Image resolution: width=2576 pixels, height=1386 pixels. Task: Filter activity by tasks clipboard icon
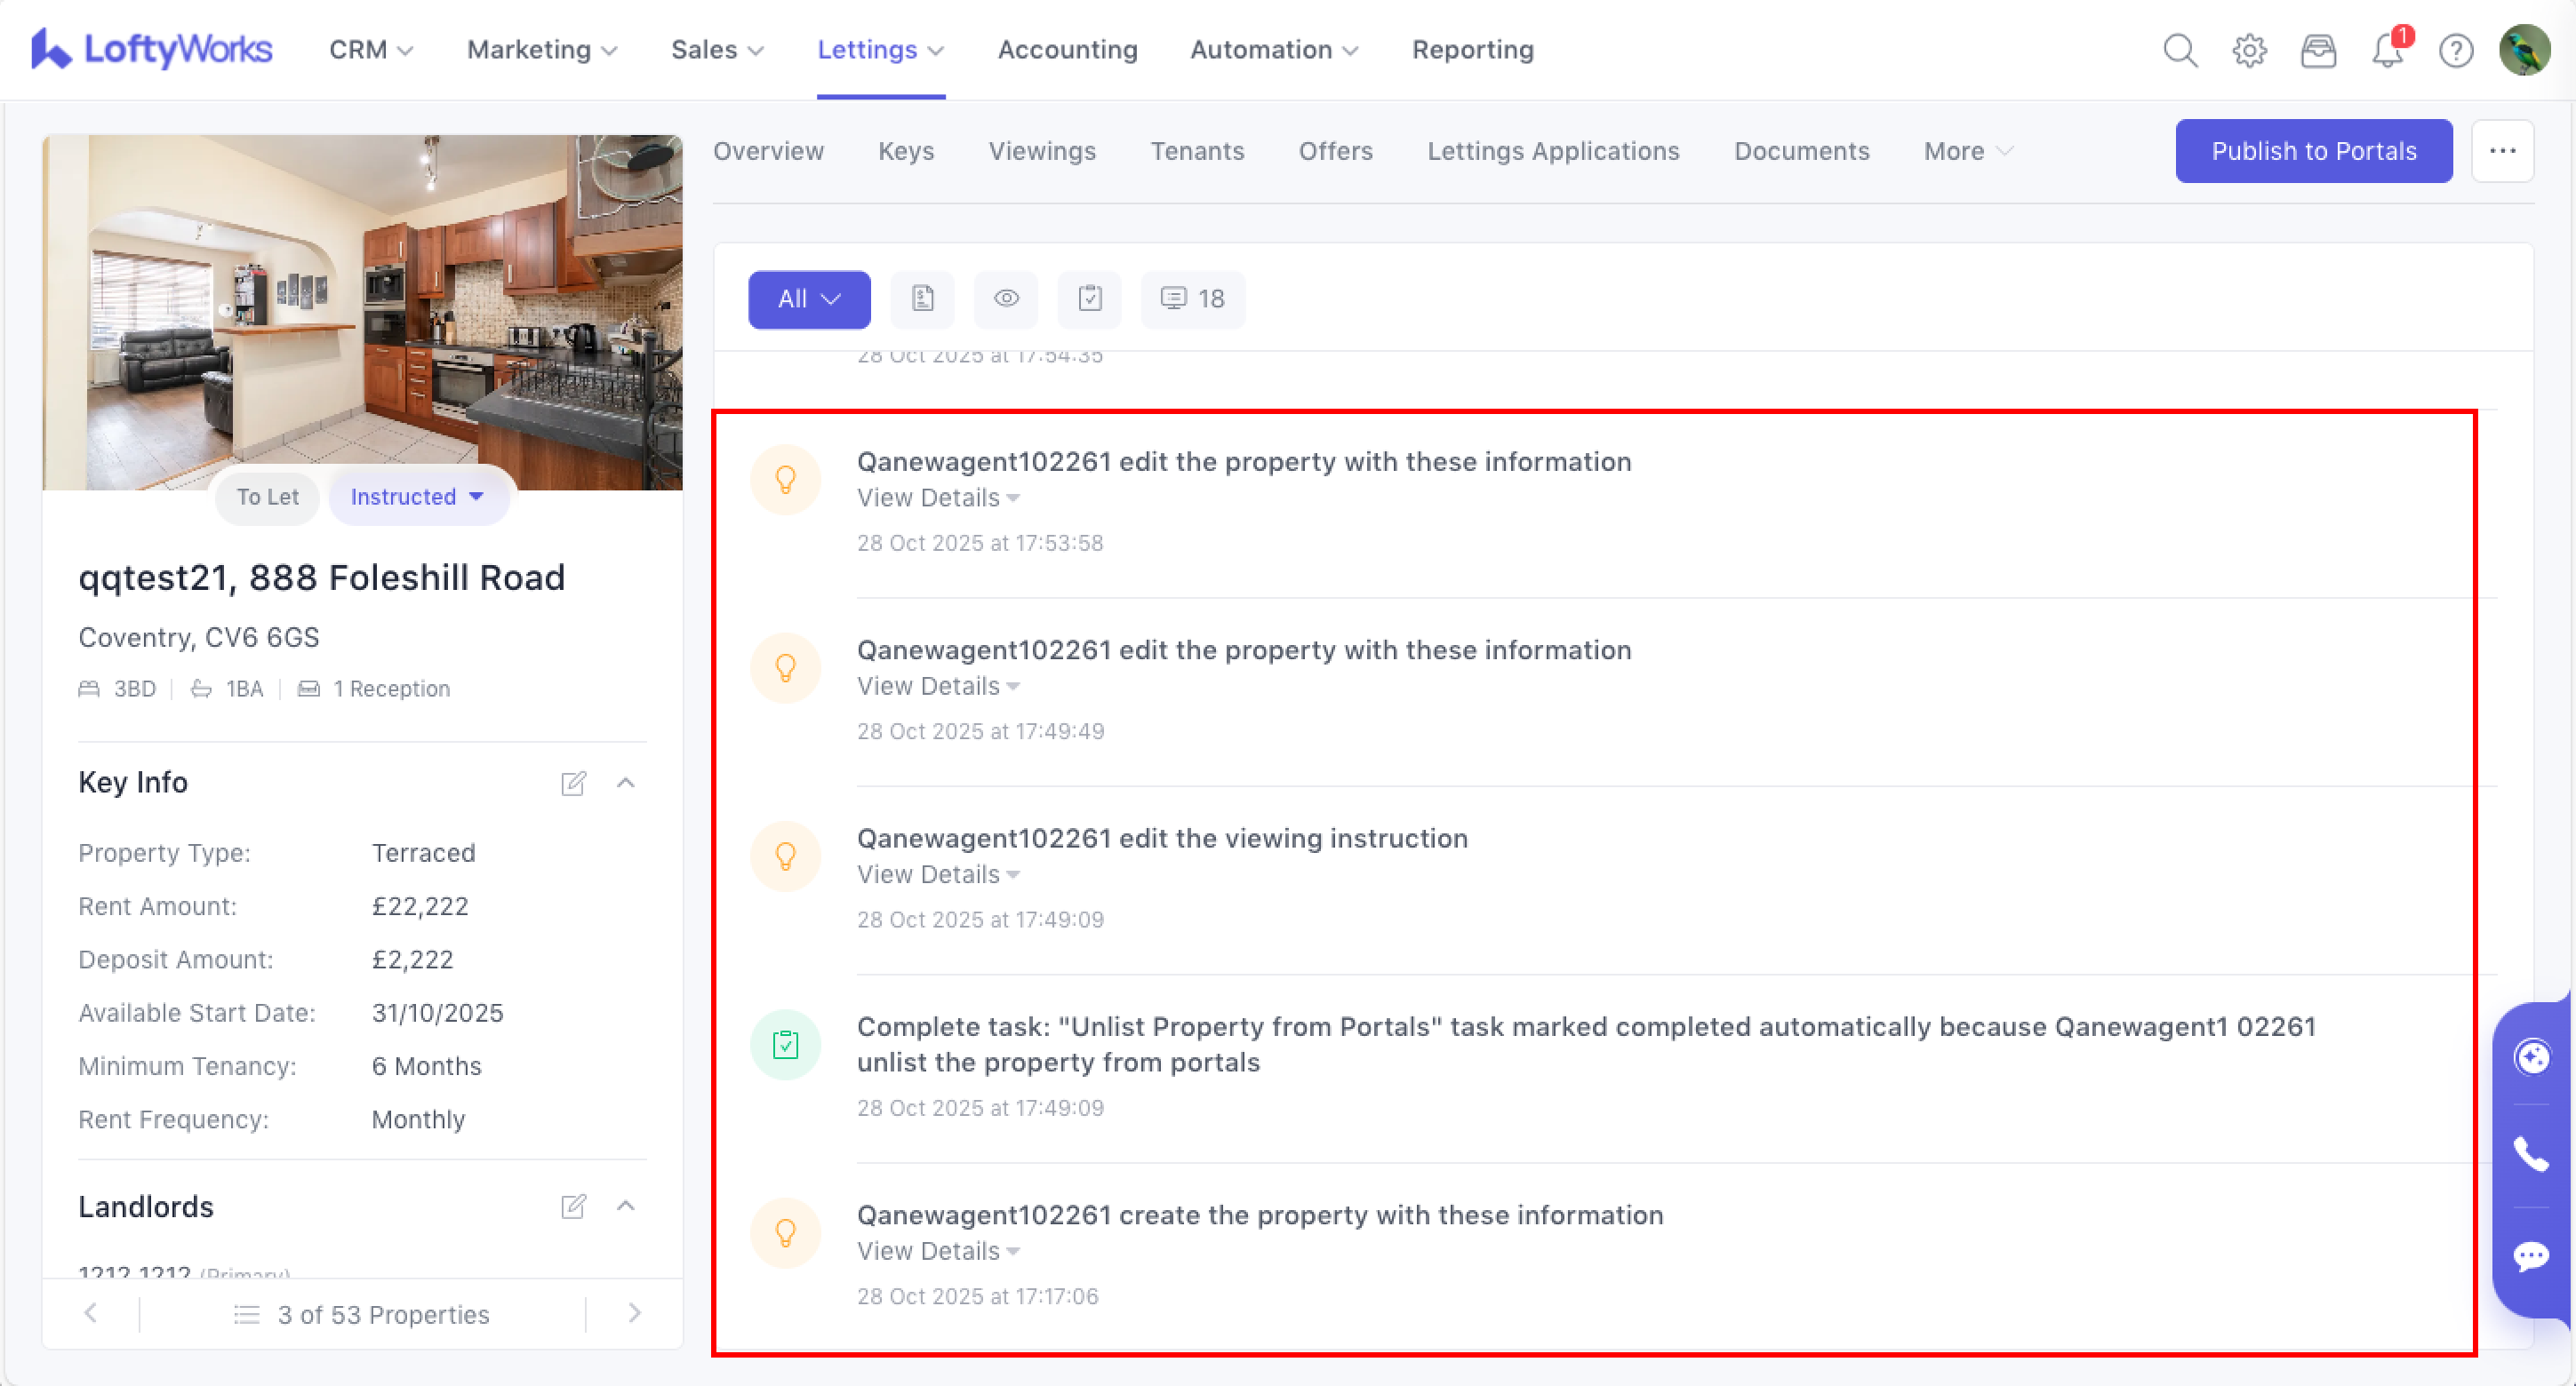pyautogui.click(x=1089, y=299)
